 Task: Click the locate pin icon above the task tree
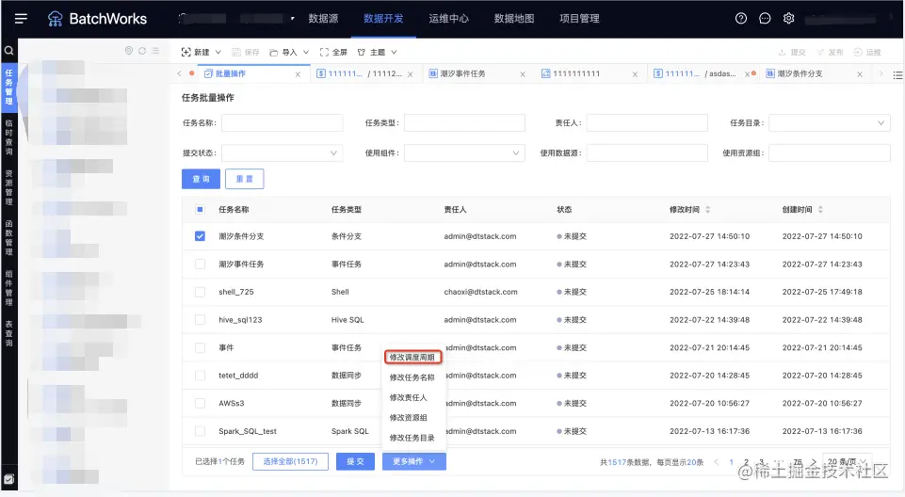(x=129, y=51)
